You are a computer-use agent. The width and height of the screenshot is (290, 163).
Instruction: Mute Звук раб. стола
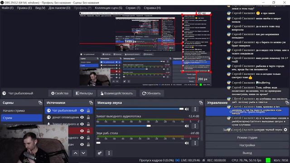[x=187, y=143]
